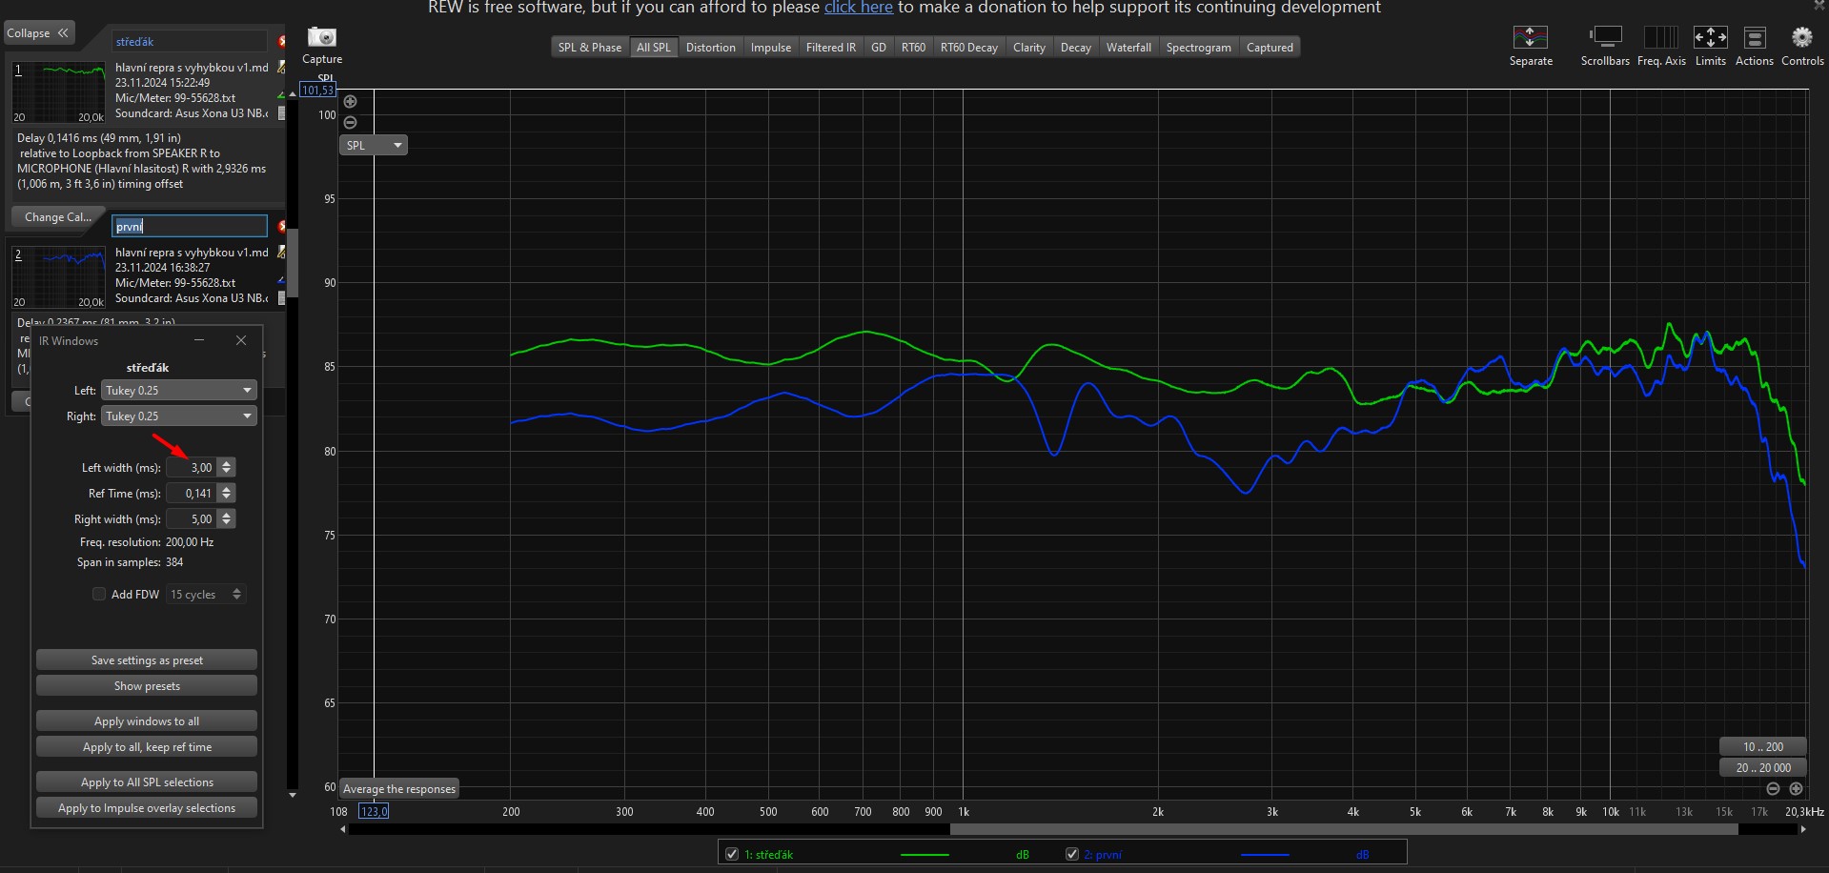Edit notes icon for measurement 1
This screenshot has height=873, width=1829.
point(281,68)
